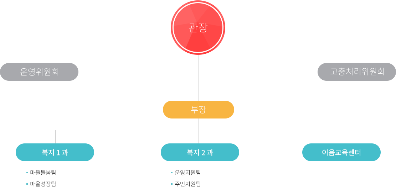Click the bullet square beside 마을돌봄팀
396x195 pixels.
tap(27, 173)
